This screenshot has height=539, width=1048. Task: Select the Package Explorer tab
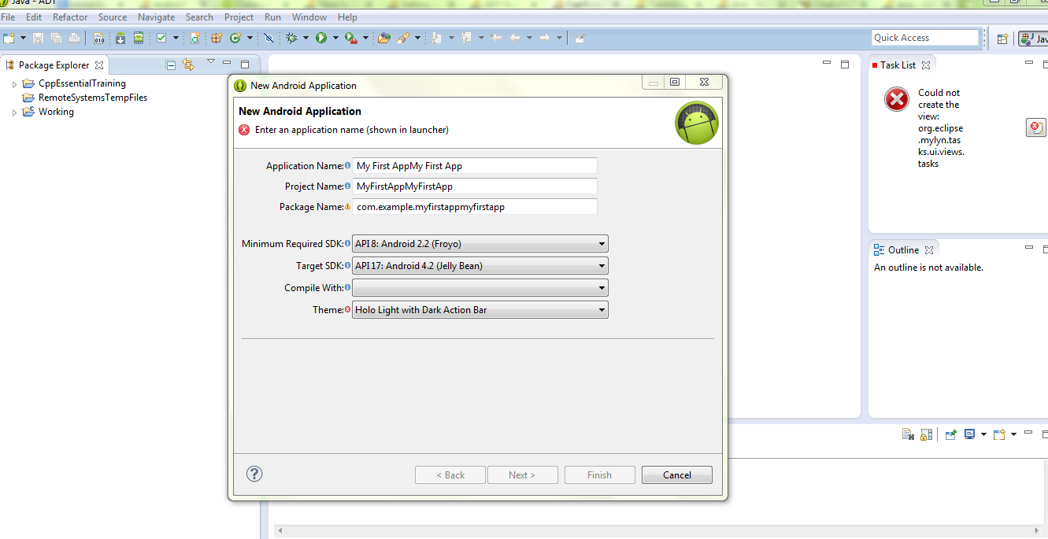click(x=54, y=65)
